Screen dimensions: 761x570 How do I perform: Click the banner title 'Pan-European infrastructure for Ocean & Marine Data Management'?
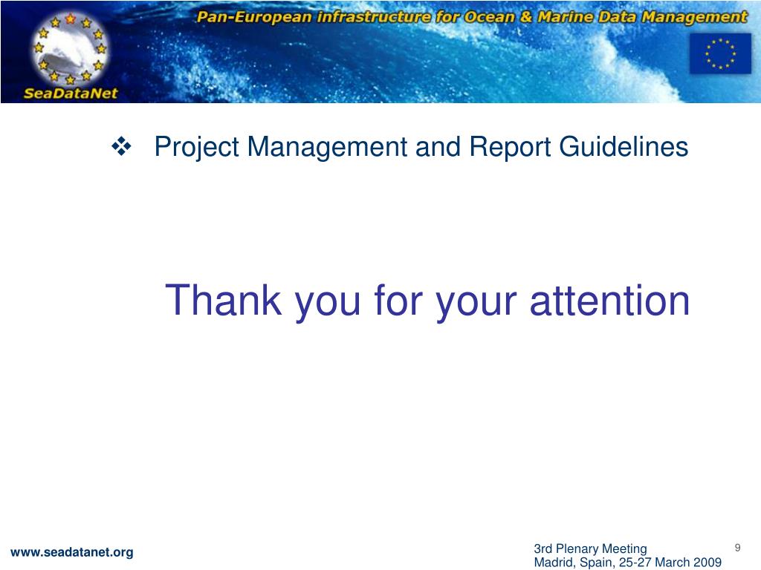point(472,18)
